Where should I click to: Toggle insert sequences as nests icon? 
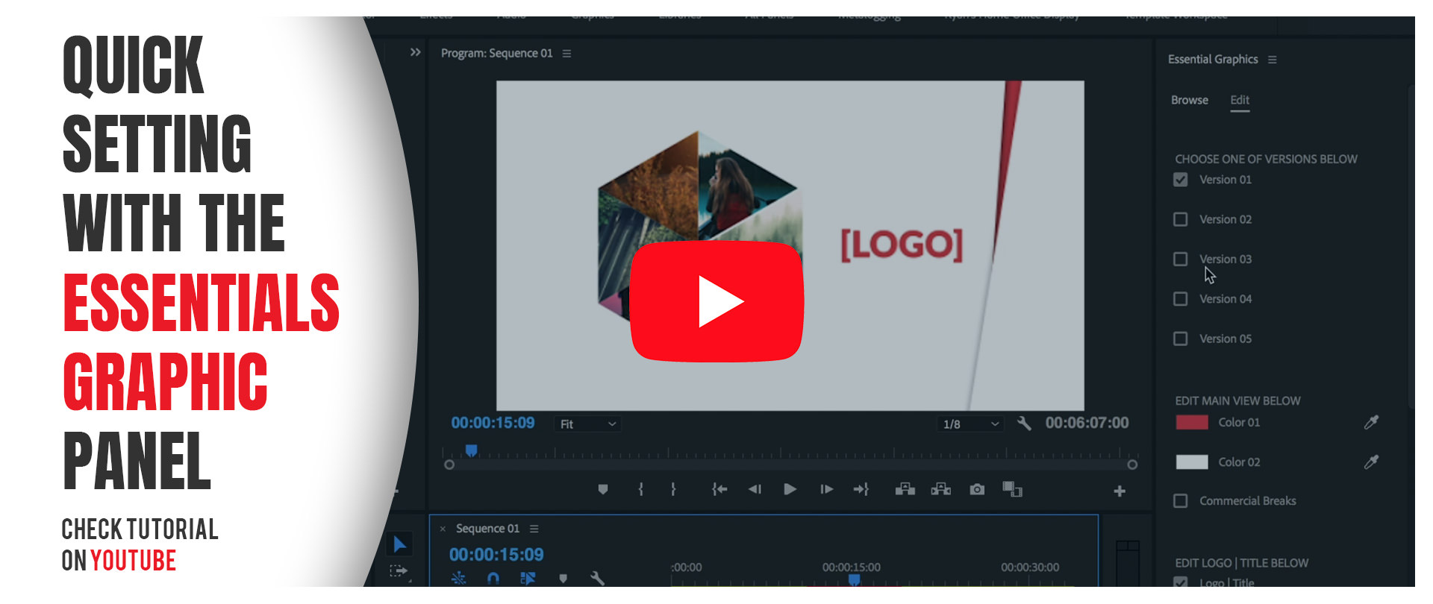[x=458, y=578]
